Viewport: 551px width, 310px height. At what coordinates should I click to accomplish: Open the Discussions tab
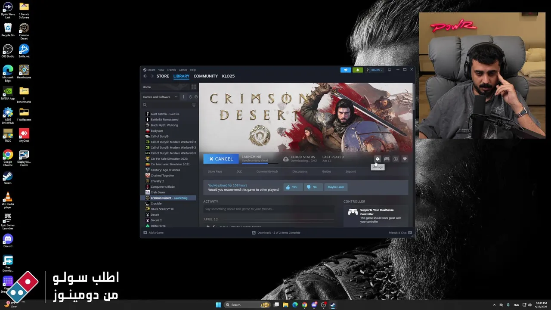300,171
